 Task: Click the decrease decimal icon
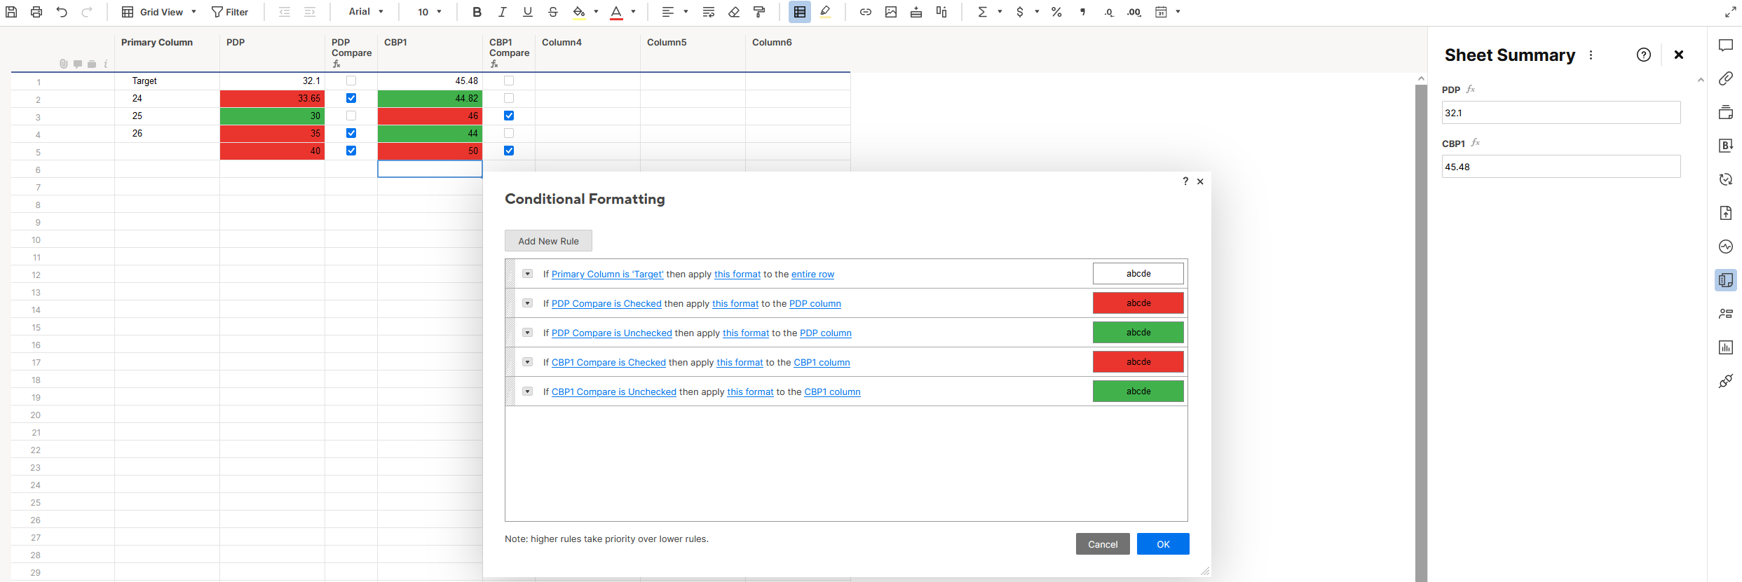tap(1108, 12)
